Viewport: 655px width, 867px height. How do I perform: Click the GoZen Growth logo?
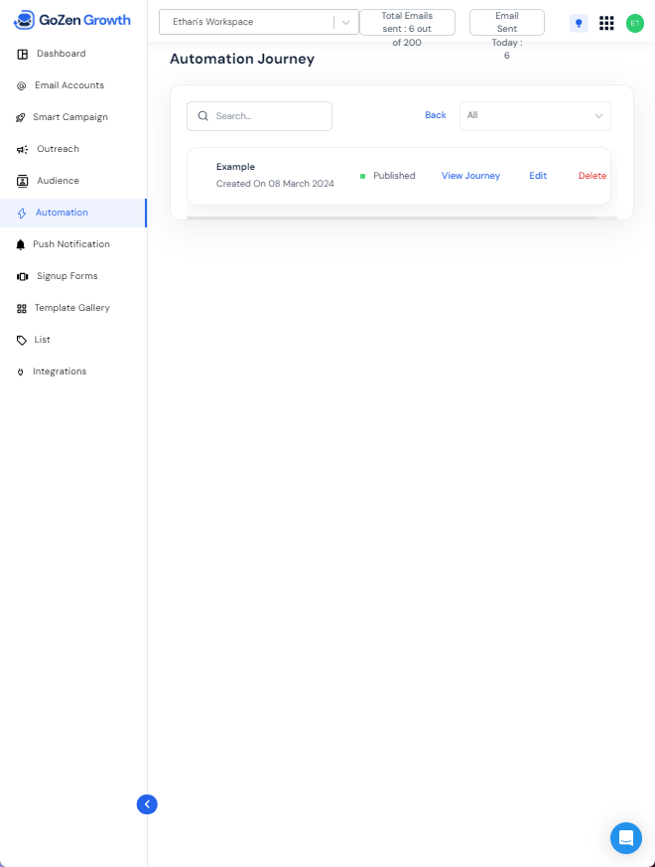(72, 20)
